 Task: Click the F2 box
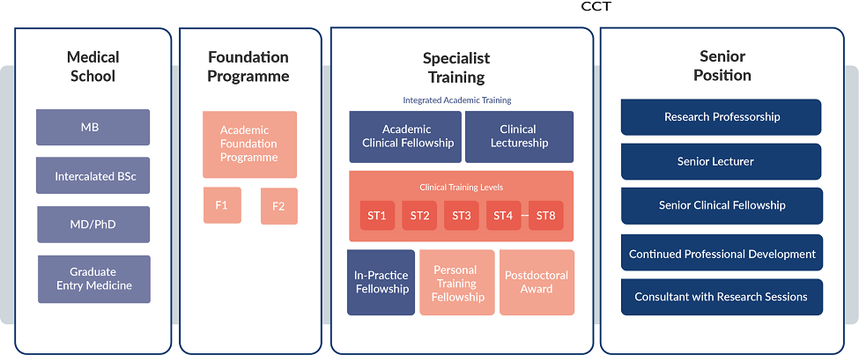pos(278,206)
